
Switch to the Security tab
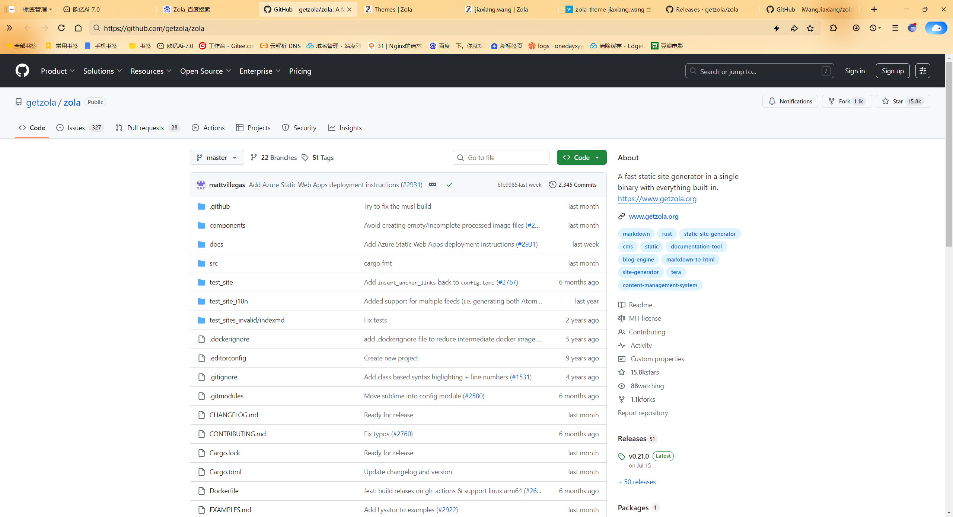(x=299, y=128)
